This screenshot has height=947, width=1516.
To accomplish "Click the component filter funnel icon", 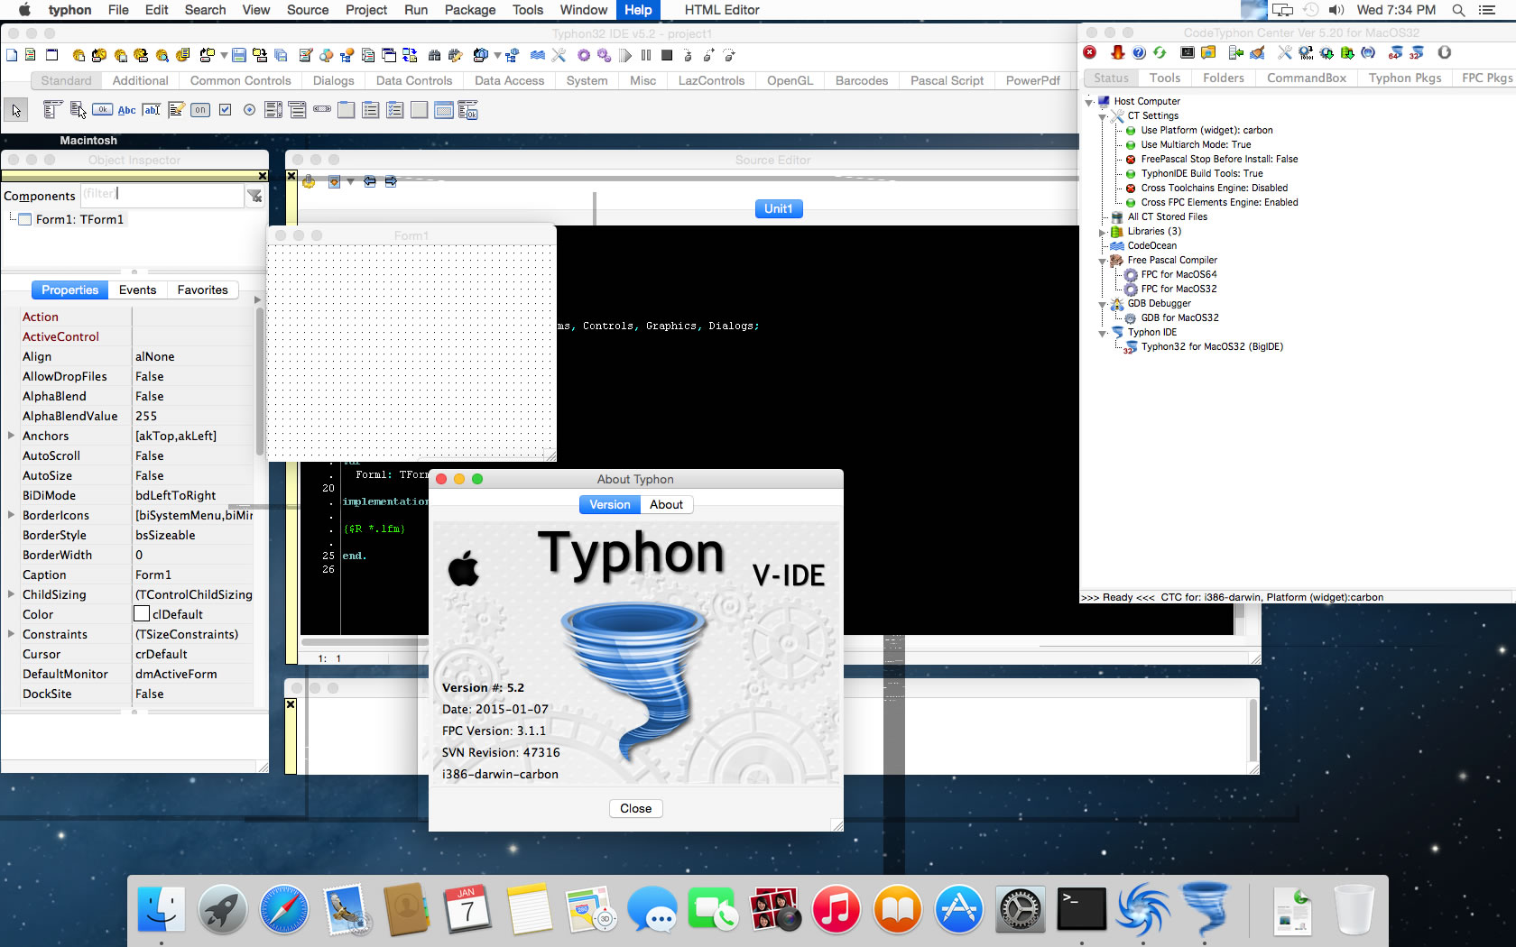I will point(254,196).
